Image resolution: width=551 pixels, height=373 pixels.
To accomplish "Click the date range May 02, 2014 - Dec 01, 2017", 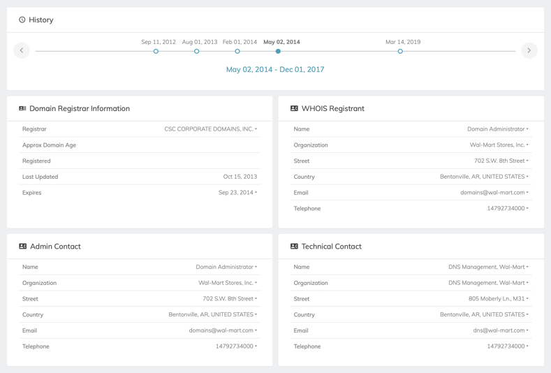I will point(275,69).
